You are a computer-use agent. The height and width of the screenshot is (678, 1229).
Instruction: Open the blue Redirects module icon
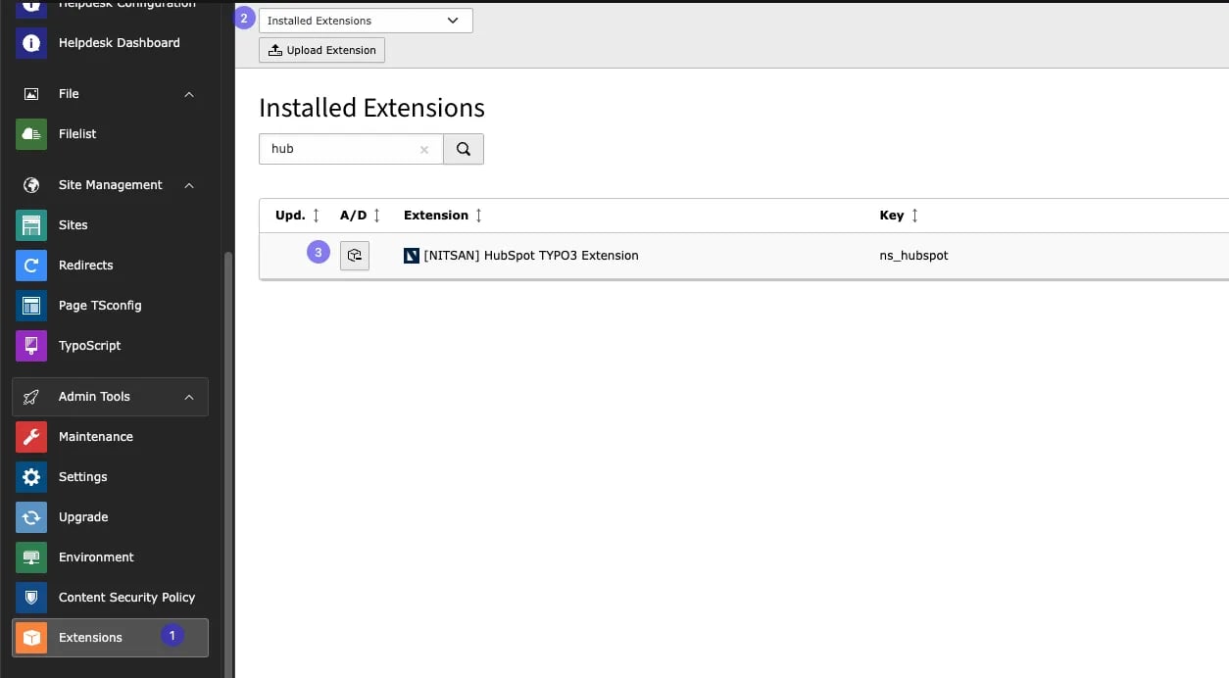[x=31, y=266]
